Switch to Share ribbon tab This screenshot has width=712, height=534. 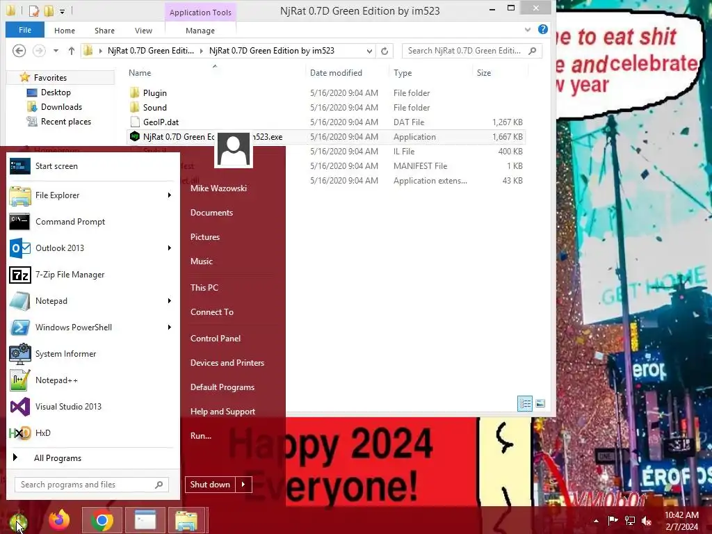(x=104, y=31)
